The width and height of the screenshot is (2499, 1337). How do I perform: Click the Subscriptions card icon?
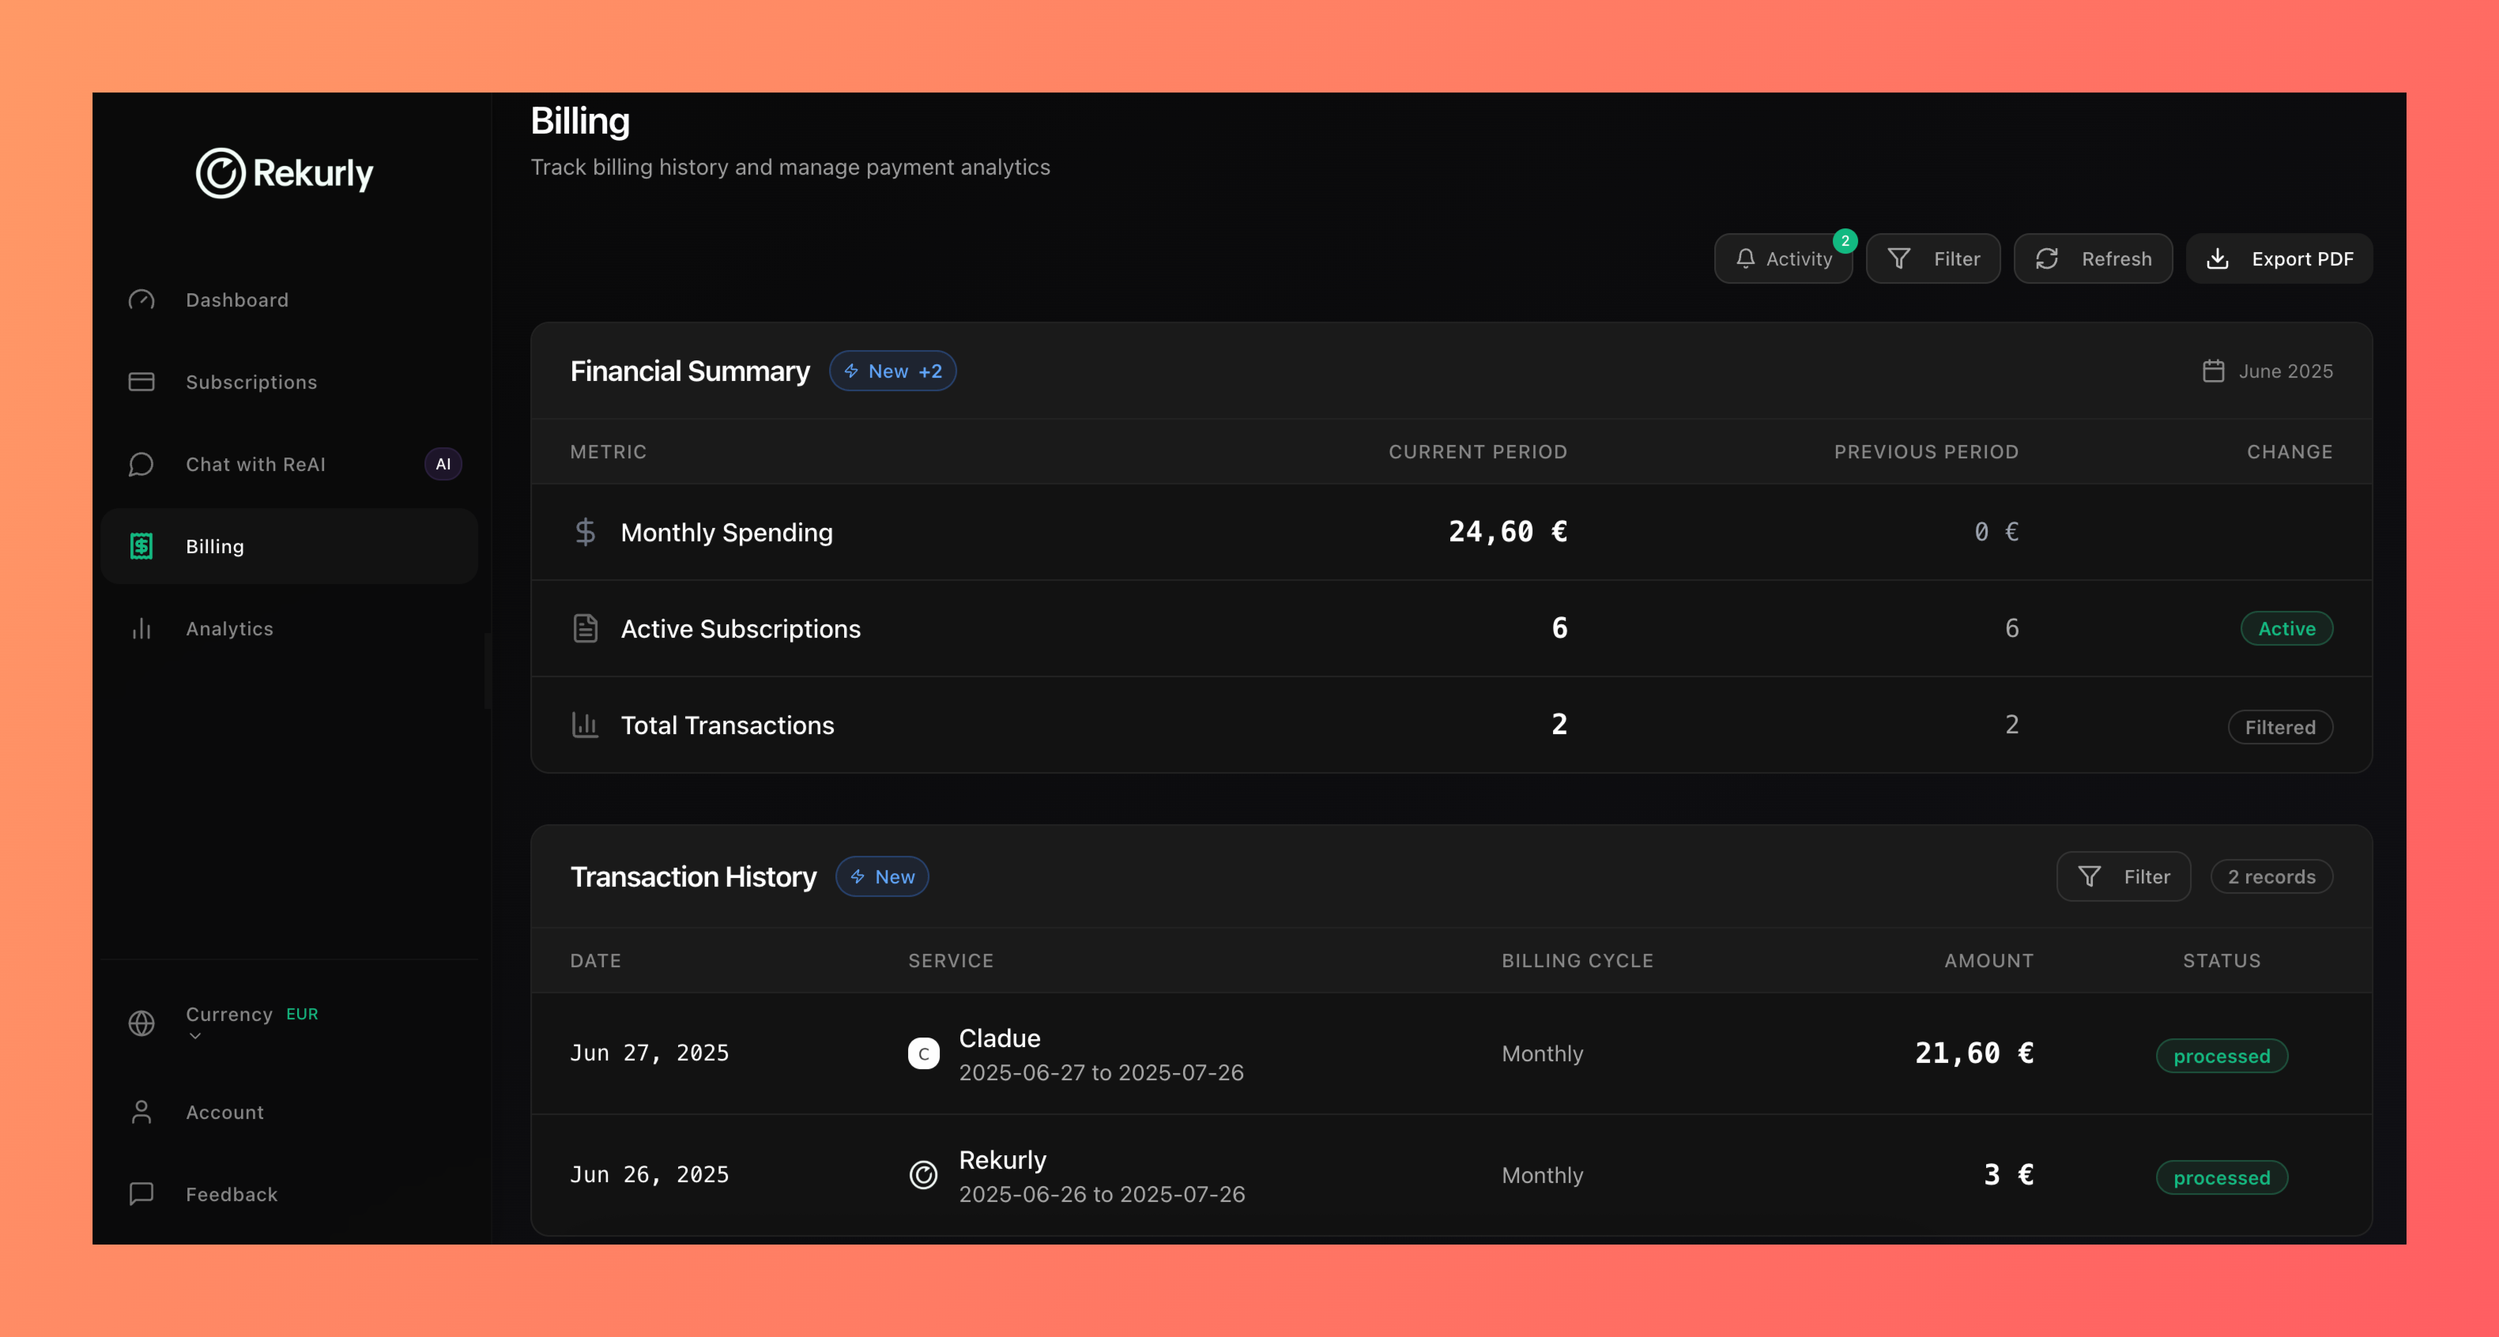tap(141, 382)
